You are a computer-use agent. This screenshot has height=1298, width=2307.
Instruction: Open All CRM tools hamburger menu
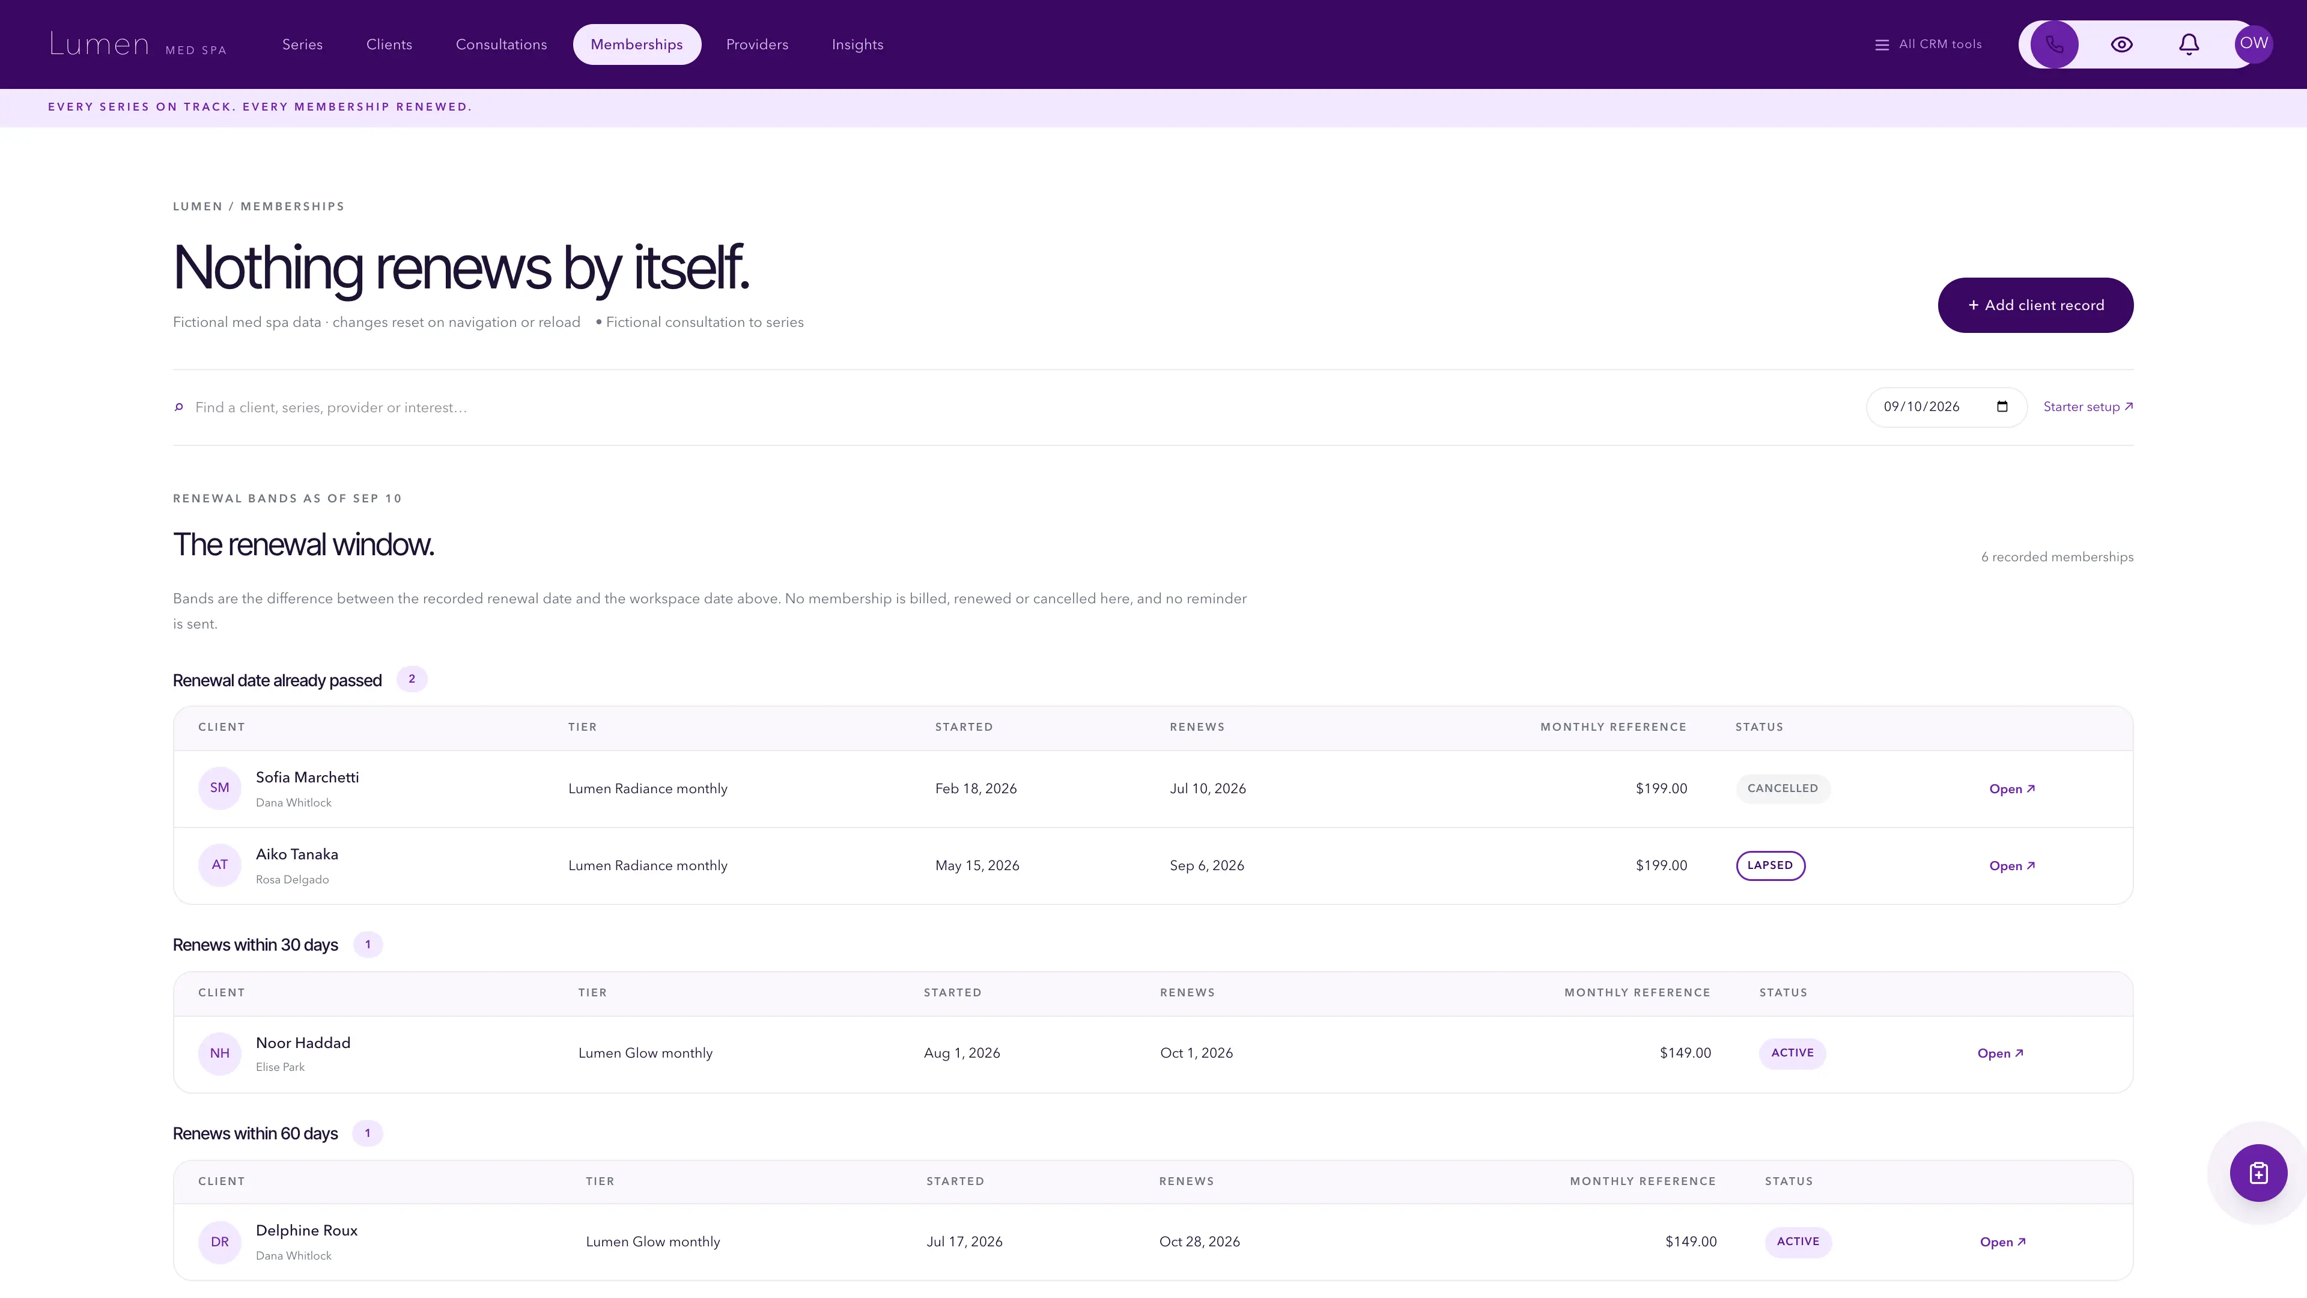click(1928, 44)
